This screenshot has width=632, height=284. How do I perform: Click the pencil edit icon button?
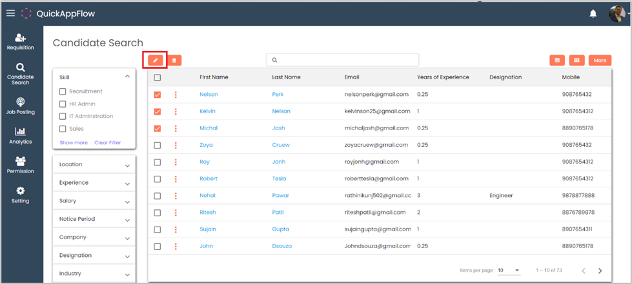[x=155, y=60]
